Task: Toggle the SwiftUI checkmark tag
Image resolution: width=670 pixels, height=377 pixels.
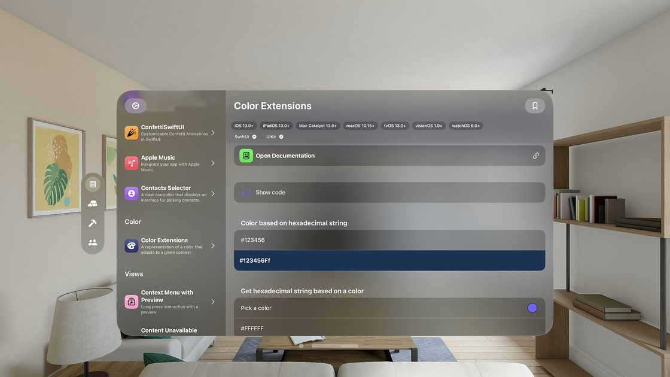Action: point(245,137)
